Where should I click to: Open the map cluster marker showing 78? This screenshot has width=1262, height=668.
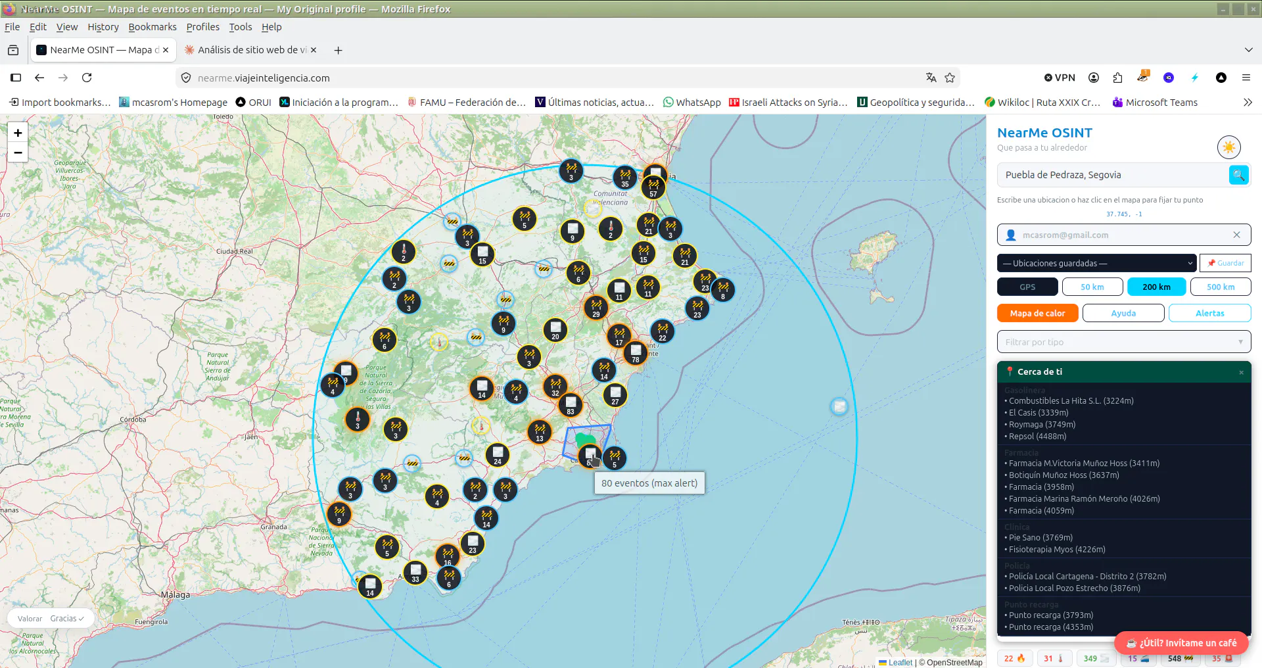coord(636,352)
